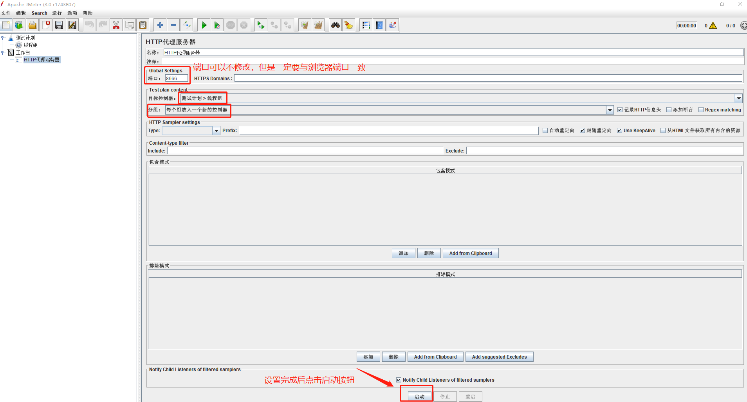The height and width of the screenshot is (402, 747).
Task: Click the Undo arrow icon
Action: pos(89,25)
